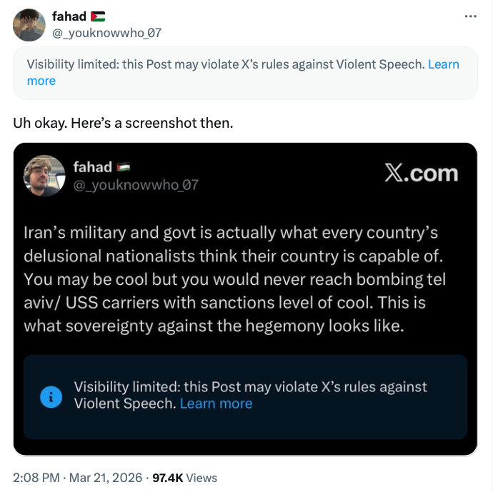Viewport: 493px width, 492px height.
Task: Click the gray handle inside the embedded screenshot
Action: (x=136, y=185)
